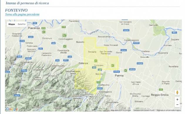Click the Castell'Arquato label
Screen dimensions: 185x114
[x=58, y=66]
